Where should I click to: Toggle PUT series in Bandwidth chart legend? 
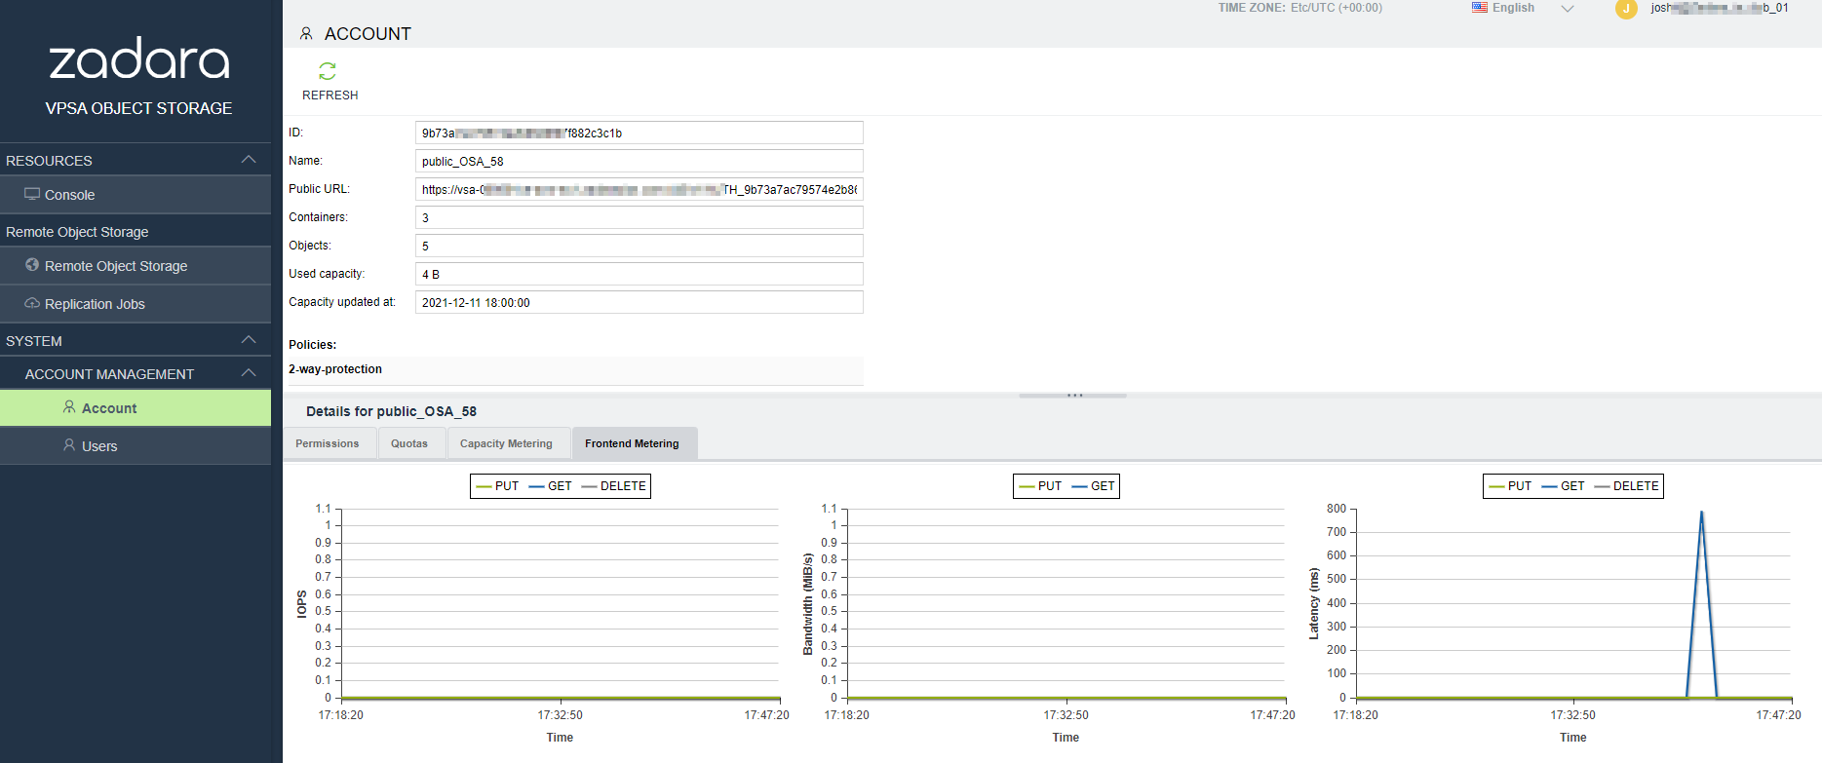(x=1040, y=486)
